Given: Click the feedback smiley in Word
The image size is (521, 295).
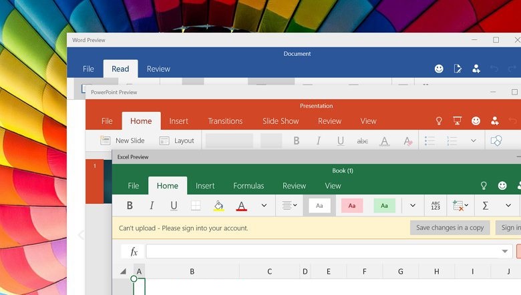Looking at the screenshot, I should [439, 69].
